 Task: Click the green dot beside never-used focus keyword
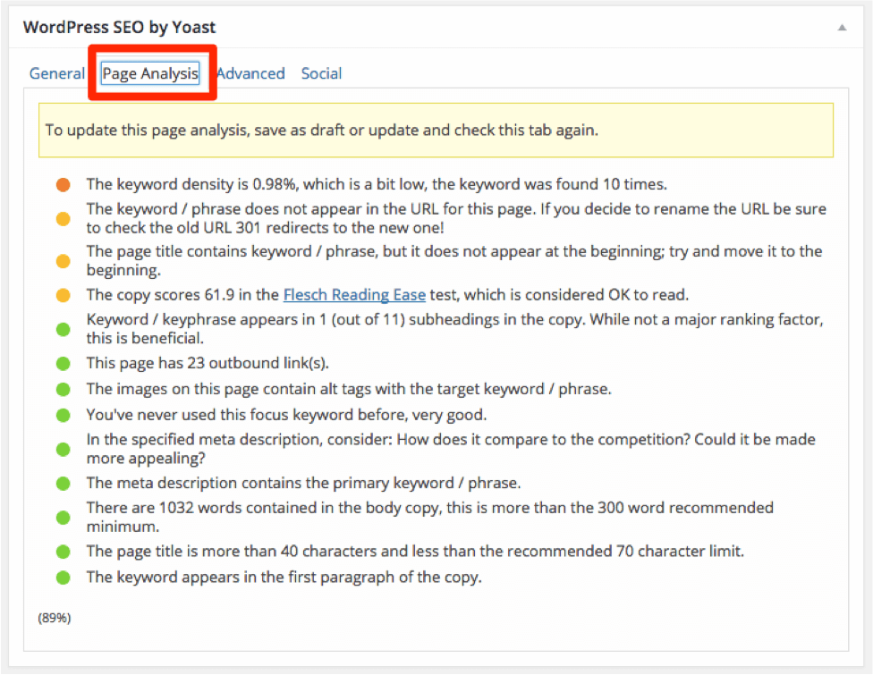coord(63,415)
